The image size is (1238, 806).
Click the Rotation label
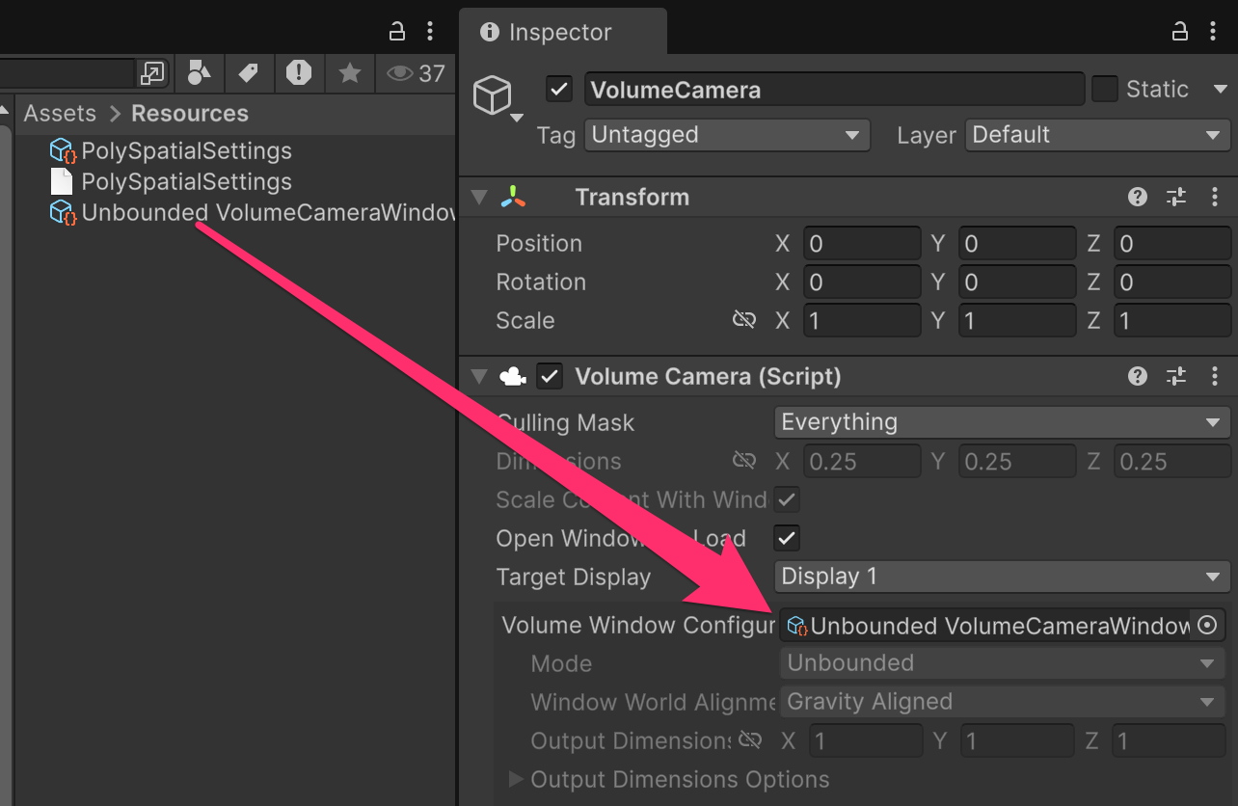click(540, 282)
